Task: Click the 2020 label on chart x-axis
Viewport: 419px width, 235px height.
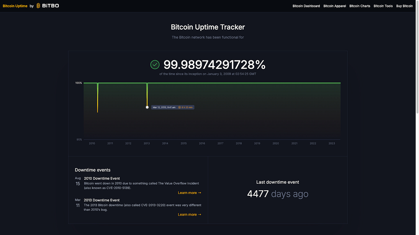Action: [276, 143]
